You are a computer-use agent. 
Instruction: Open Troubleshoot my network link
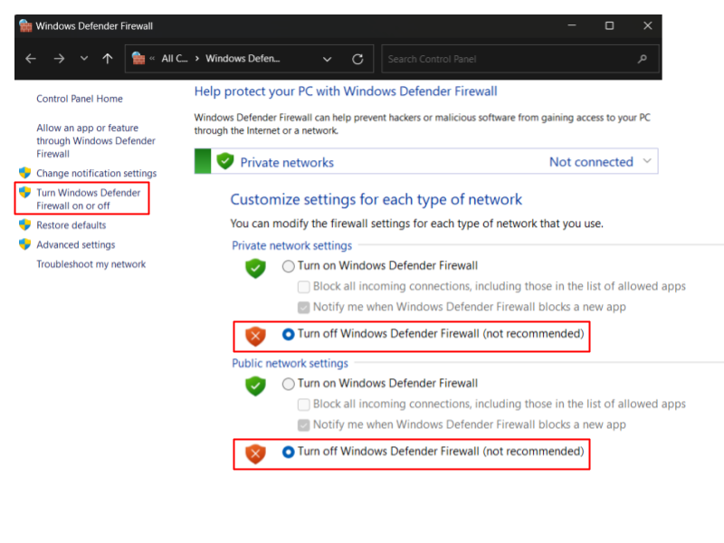pos(91,264)
